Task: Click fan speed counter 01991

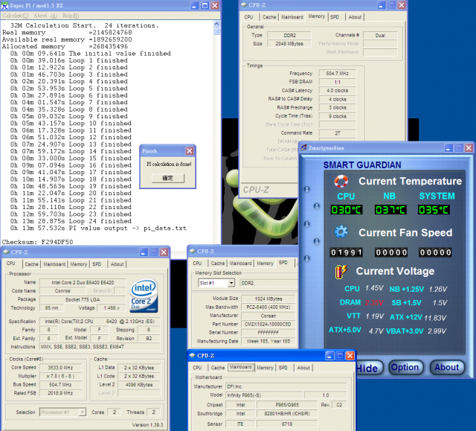Action: click(347, 252)
